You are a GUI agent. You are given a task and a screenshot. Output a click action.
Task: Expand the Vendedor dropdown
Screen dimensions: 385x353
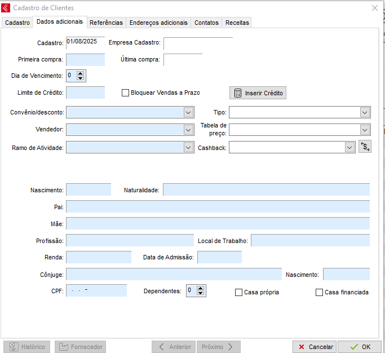click(188, 130)
